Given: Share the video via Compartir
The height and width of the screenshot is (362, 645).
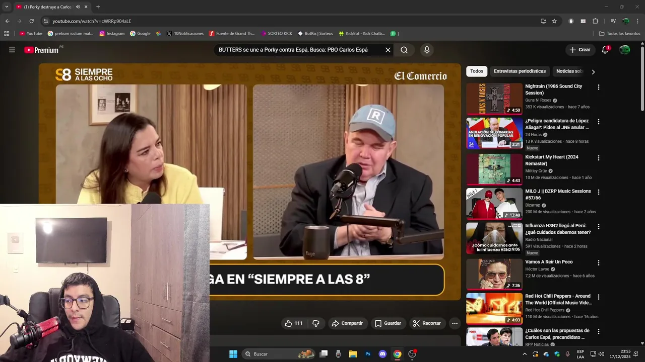Looking at the screenshot, I should pyautogui.click(x=347, y=323).
